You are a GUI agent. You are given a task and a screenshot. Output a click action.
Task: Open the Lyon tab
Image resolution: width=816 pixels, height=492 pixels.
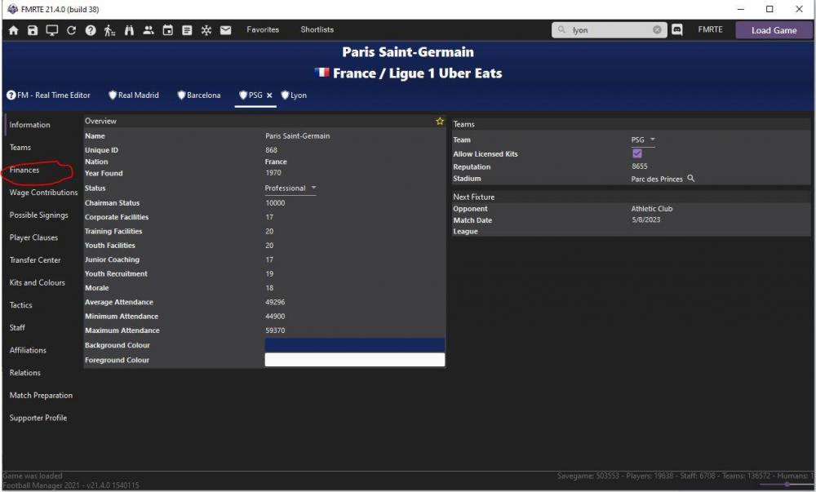pyautogui.click(x=294, y=95)
